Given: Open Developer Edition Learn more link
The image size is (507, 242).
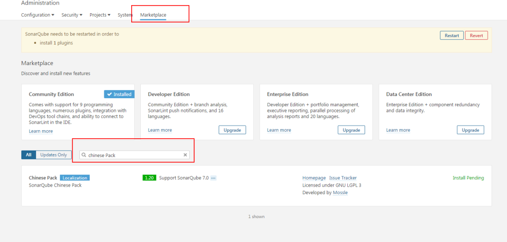Looking at the screenshot, I should 160,130.
